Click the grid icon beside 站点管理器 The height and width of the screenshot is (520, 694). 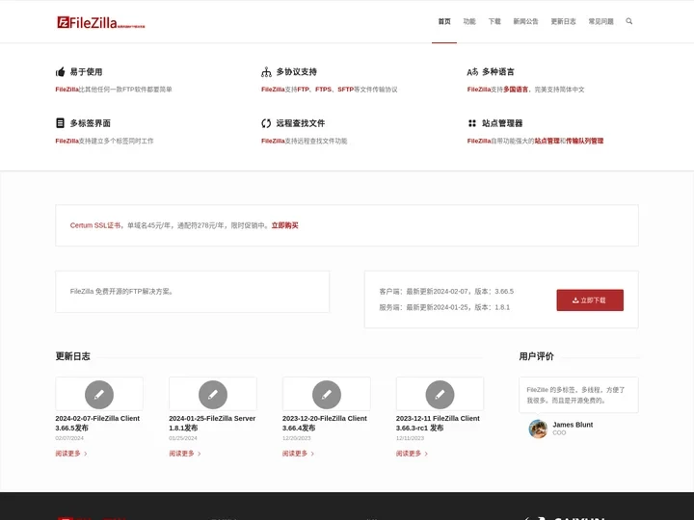pyautogui.click(x=472, y=123)
